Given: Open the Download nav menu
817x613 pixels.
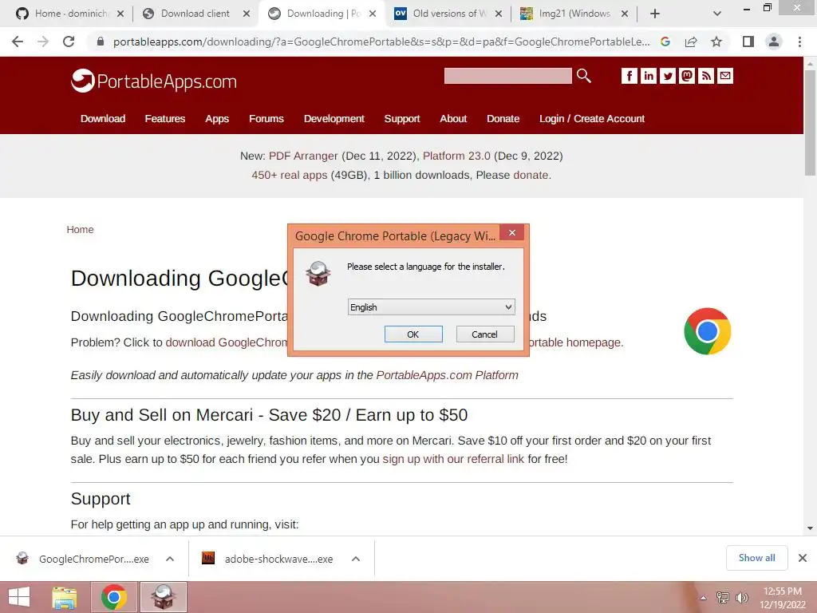Looking at the screenshot, I should pyautogui.click(x=103, y=119).
